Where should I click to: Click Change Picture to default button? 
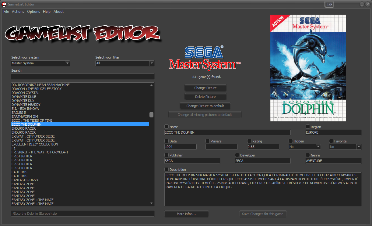click(205, 106)
